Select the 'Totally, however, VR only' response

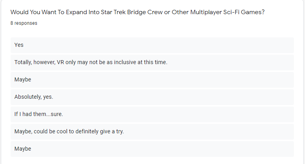[x=152, y=63]
